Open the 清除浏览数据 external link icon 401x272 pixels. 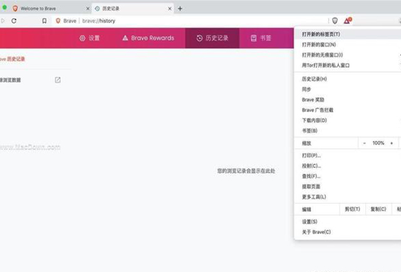pos(58,80)
